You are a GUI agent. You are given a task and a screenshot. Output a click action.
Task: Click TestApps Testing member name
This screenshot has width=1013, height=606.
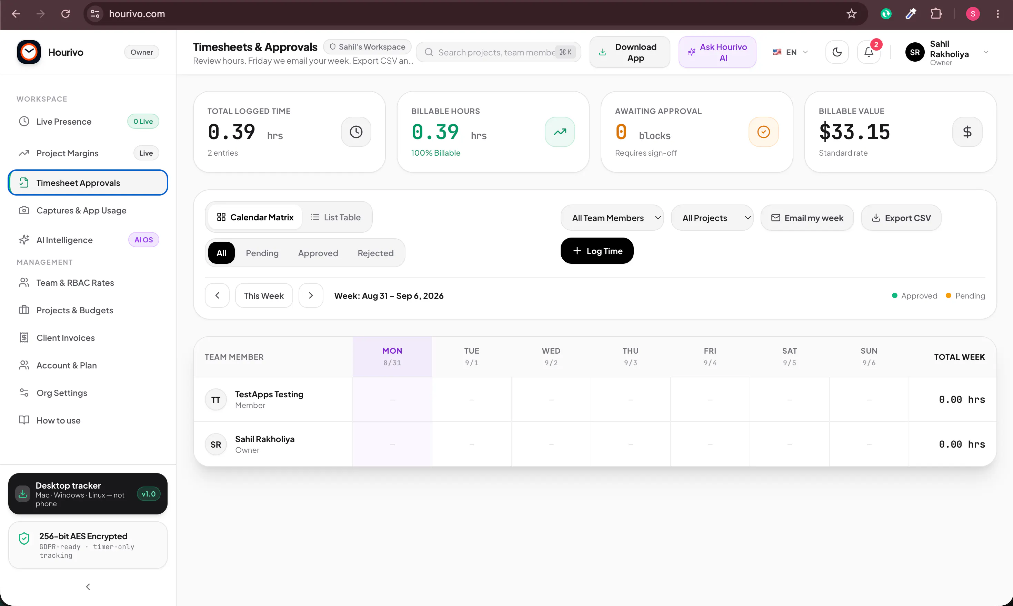pos(269,395)
